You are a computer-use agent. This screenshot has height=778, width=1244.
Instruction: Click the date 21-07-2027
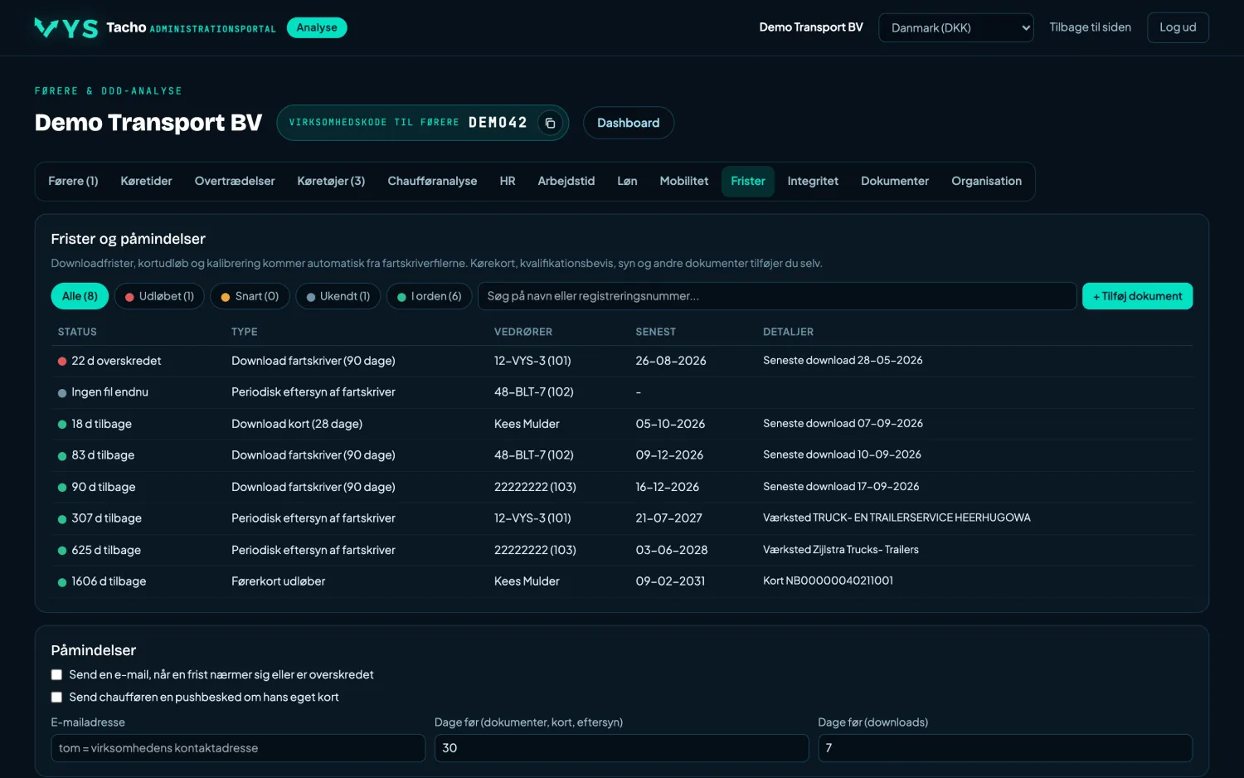(668, 518)
